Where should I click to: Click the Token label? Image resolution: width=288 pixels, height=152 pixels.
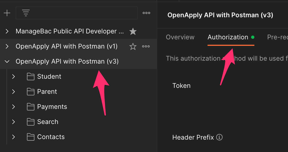point(181,86)
